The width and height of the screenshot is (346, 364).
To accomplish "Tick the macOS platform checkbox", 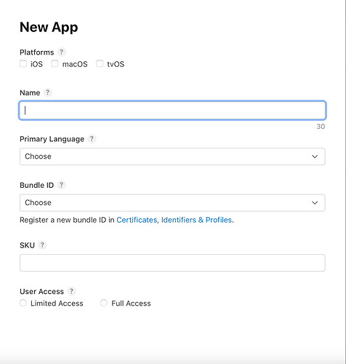I will 55,64.
